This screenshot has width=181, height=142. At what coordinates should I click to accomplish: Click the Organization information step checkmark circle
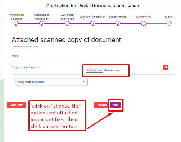click(x=42, y=23)
